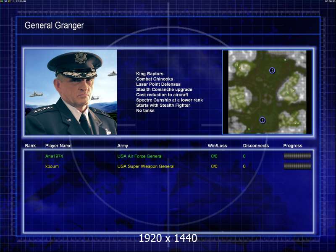The height and width of the screenshot is (252, 336).
Task: Click Cost reduction to aircraft line
Action: 162,95
